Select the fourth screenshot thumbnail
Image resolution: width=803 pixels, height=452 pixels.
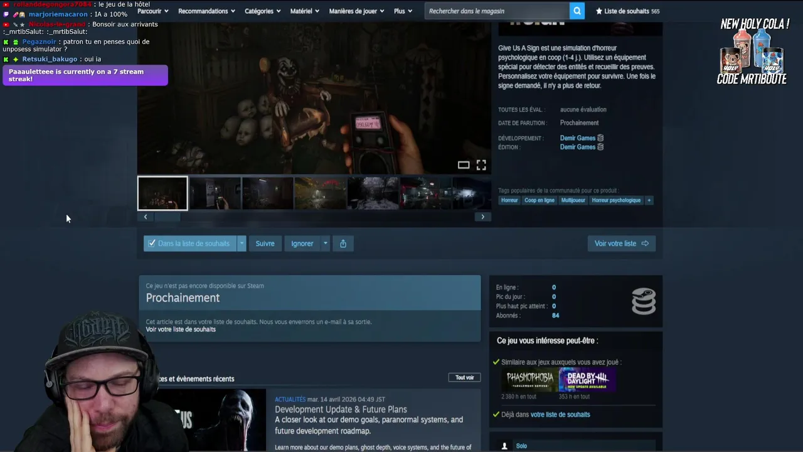[x=321, y=193]
